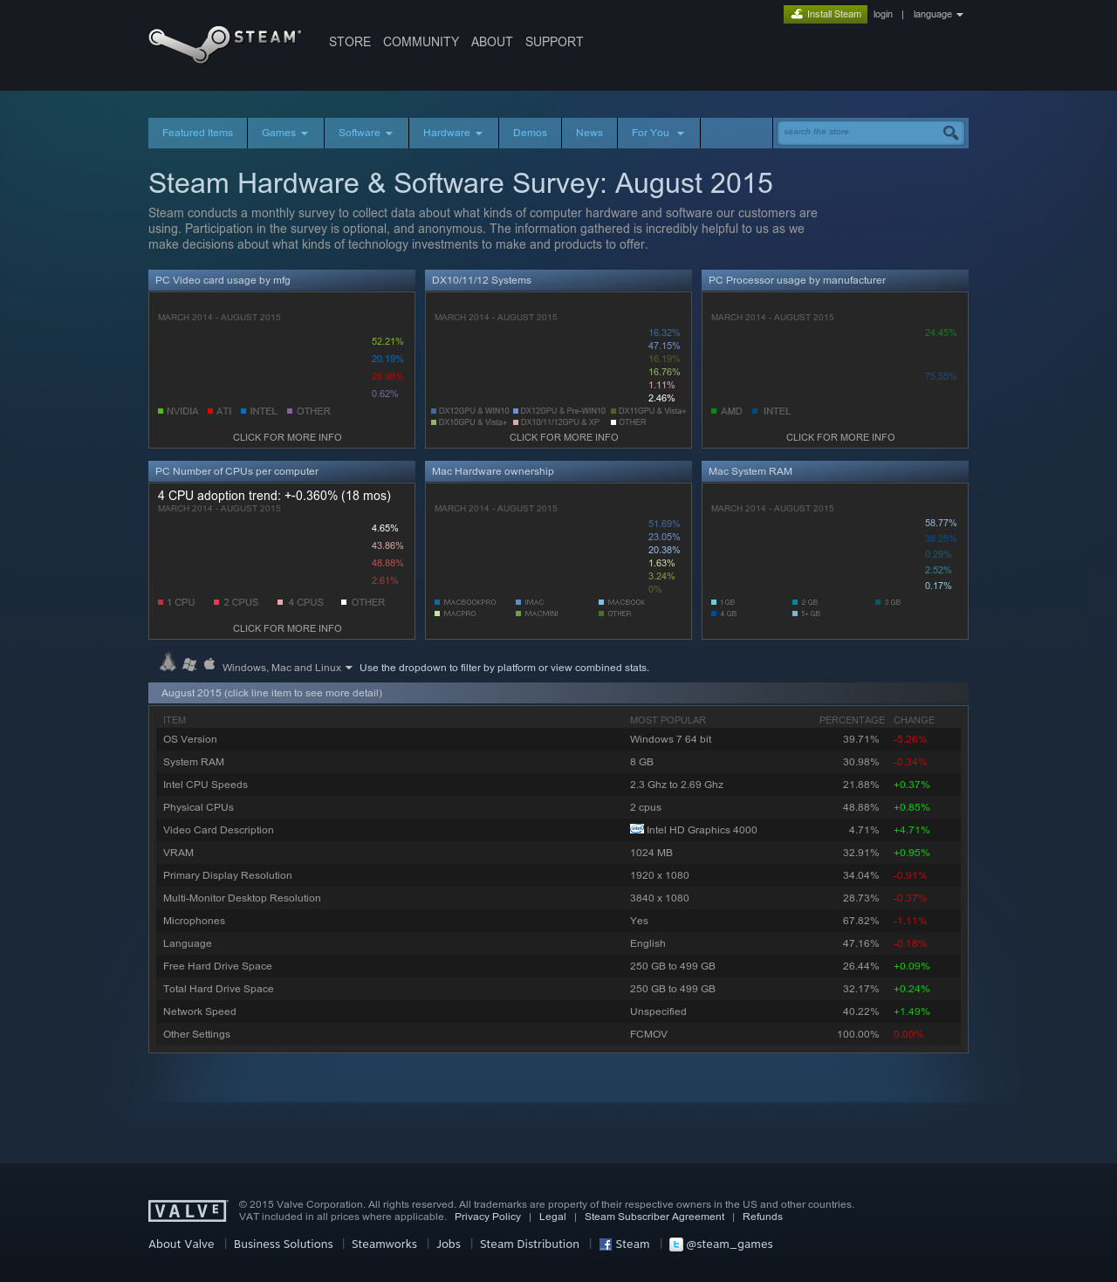1117x1282 pixels.
Task: Expand the Software dropdown menu
Action: pos(367,133)
